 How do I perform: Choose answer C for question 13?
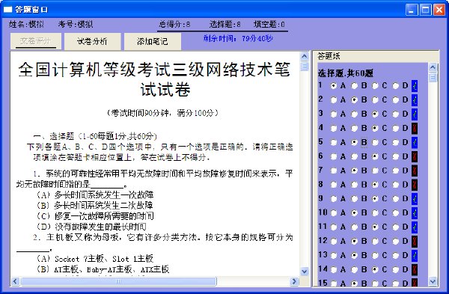375,255
